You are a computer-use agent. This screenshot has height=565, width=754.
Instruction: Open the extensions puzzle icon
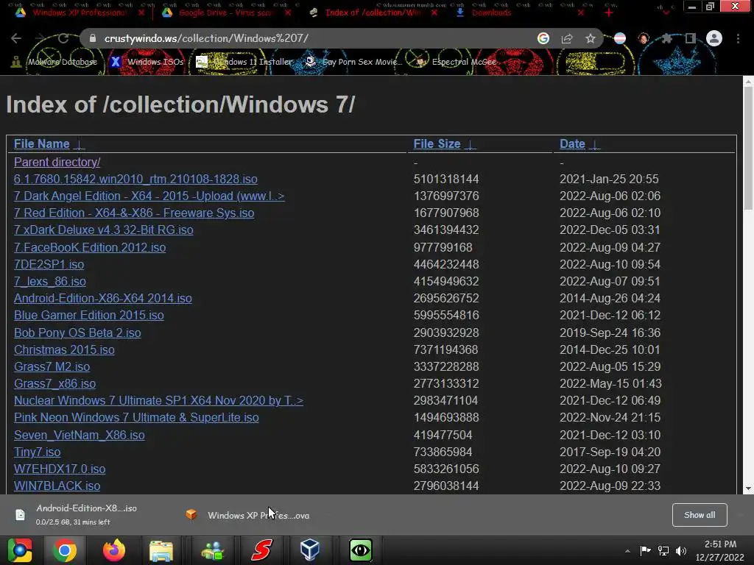tap(666, 38)
